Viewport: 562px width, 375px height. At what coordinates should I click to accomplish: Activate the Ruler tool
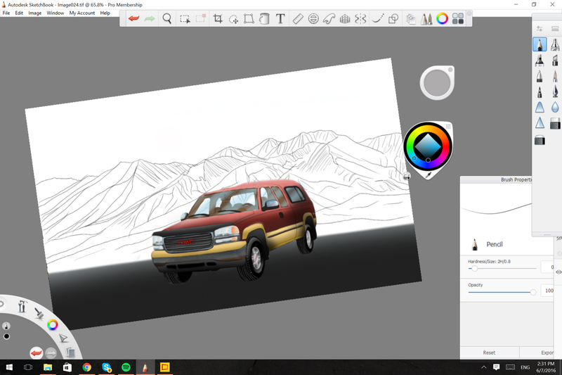[298, 18]
